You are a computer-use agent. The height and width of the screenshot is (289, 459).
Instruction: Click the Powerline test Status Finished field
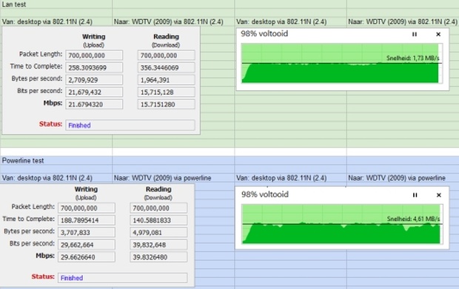click(123, 278)
